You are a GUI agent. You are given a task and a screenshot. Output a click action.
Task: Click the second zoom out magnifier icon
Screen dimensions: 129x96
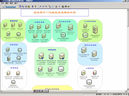pos(43,7)
